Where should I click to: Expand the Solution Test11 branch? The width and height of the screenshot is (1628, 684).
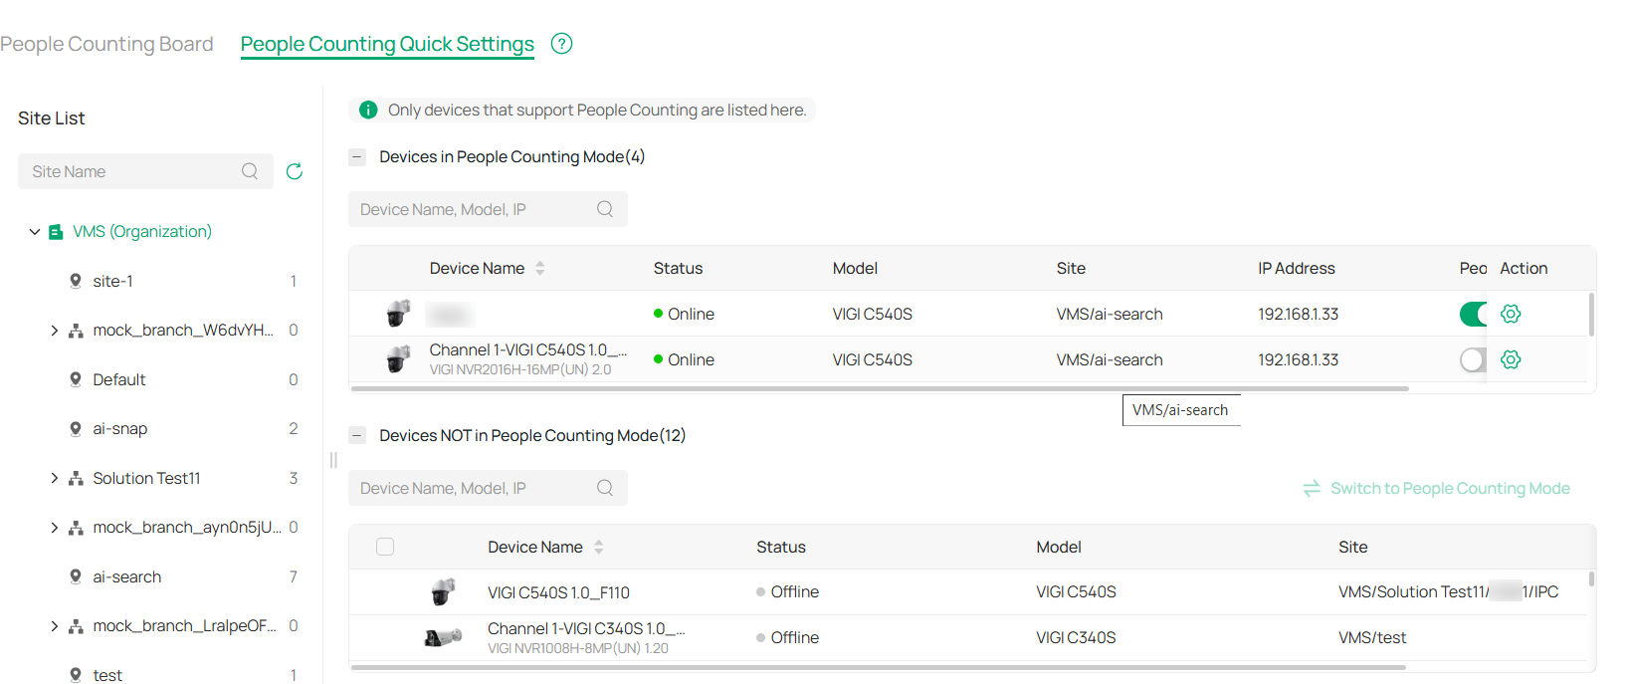54,478
